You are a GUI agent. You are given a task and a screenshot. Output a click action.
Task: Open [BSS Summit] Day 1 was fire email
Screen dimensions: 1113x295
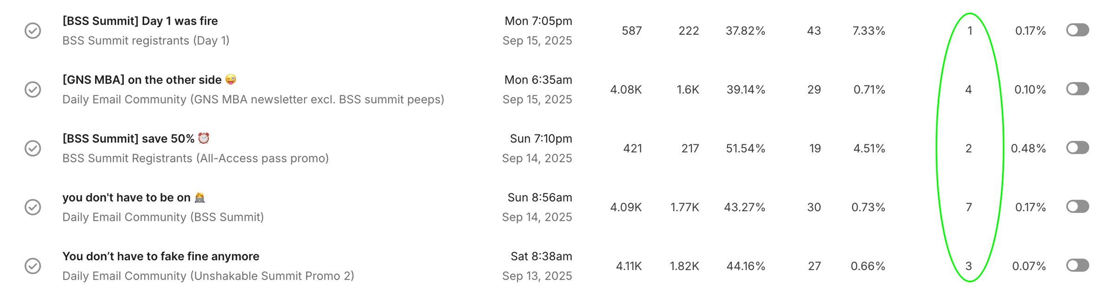140,21
